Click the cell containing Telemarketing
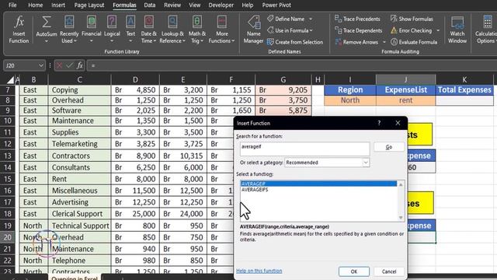 point(79,144)
